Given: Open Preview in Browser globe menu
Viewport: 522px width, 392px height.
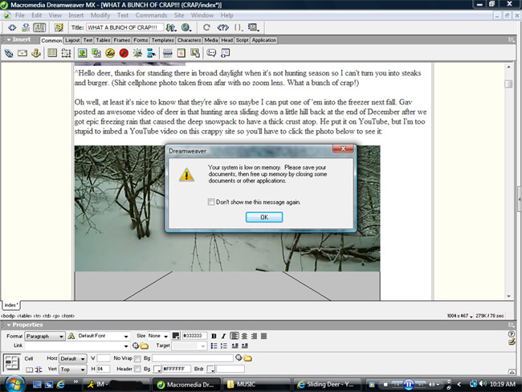Looking at the screenshot, I should [186, 27].
